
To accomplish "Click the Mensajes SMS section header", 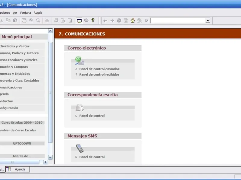I will [103, 136].
